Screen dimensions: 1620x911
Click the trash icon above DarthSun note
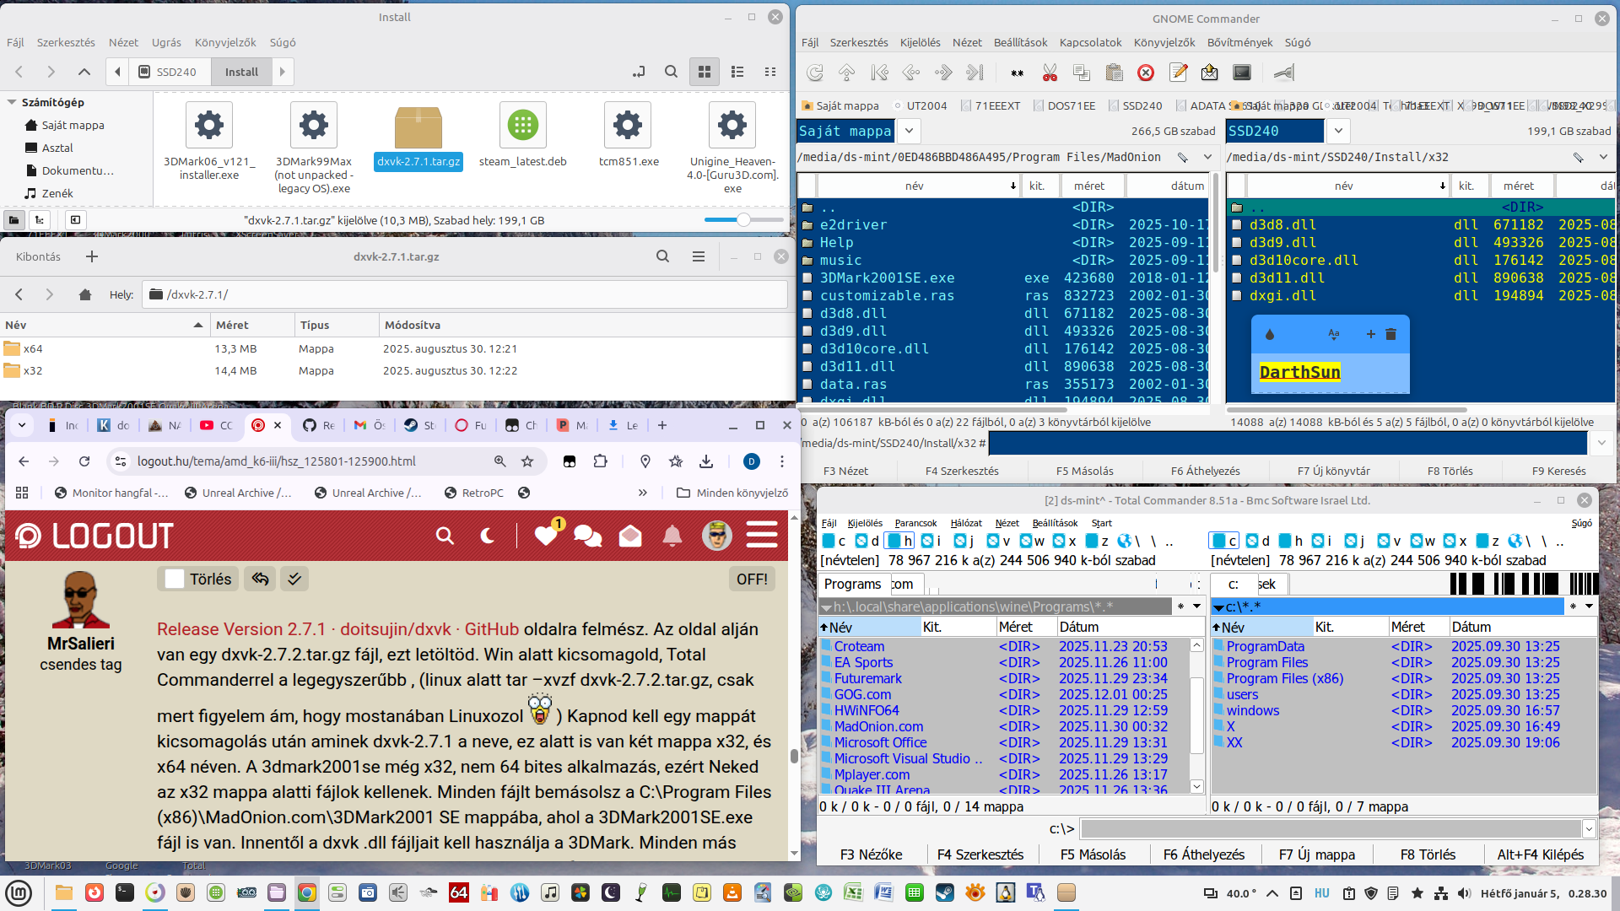(1390, 334)
